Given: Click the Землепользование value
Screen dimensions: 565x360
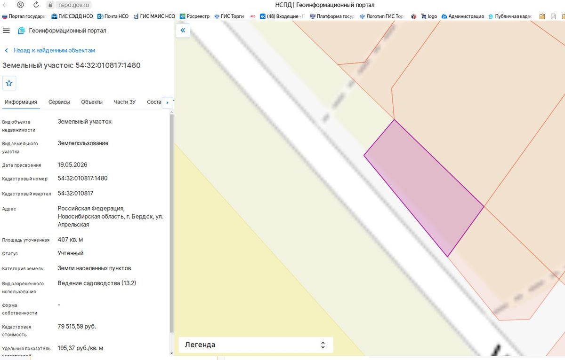Looking at the screenshot, I should coord(83,143).
